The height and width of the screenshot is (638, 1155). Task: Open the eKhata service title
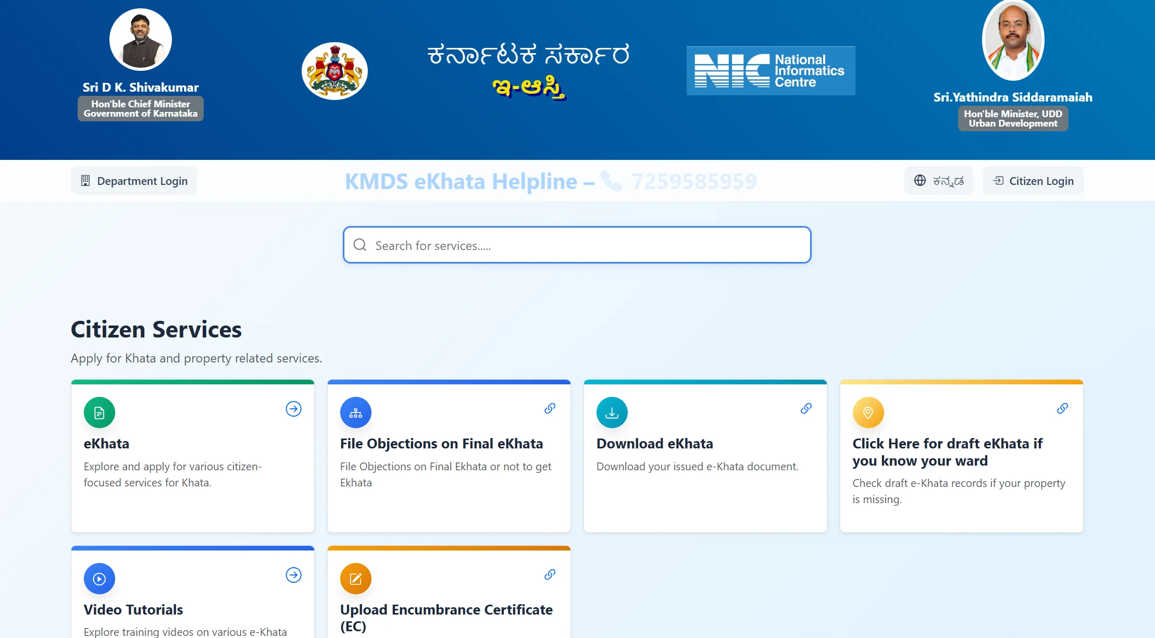[106, 444]
